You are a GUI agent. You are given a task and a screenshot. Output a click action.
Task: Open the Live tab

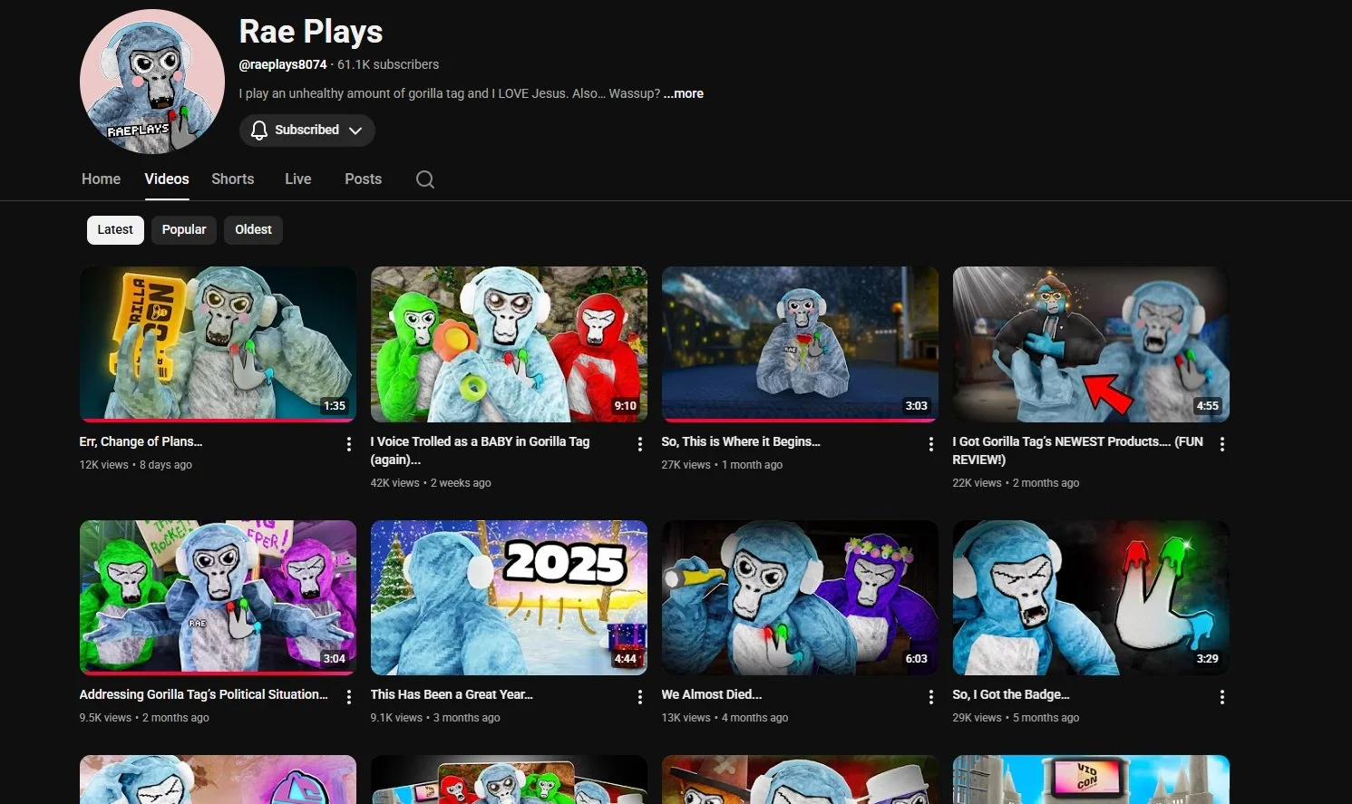(297, 179)
